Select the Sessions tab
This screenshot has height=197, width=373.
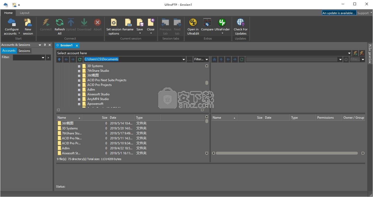point(24,51)
